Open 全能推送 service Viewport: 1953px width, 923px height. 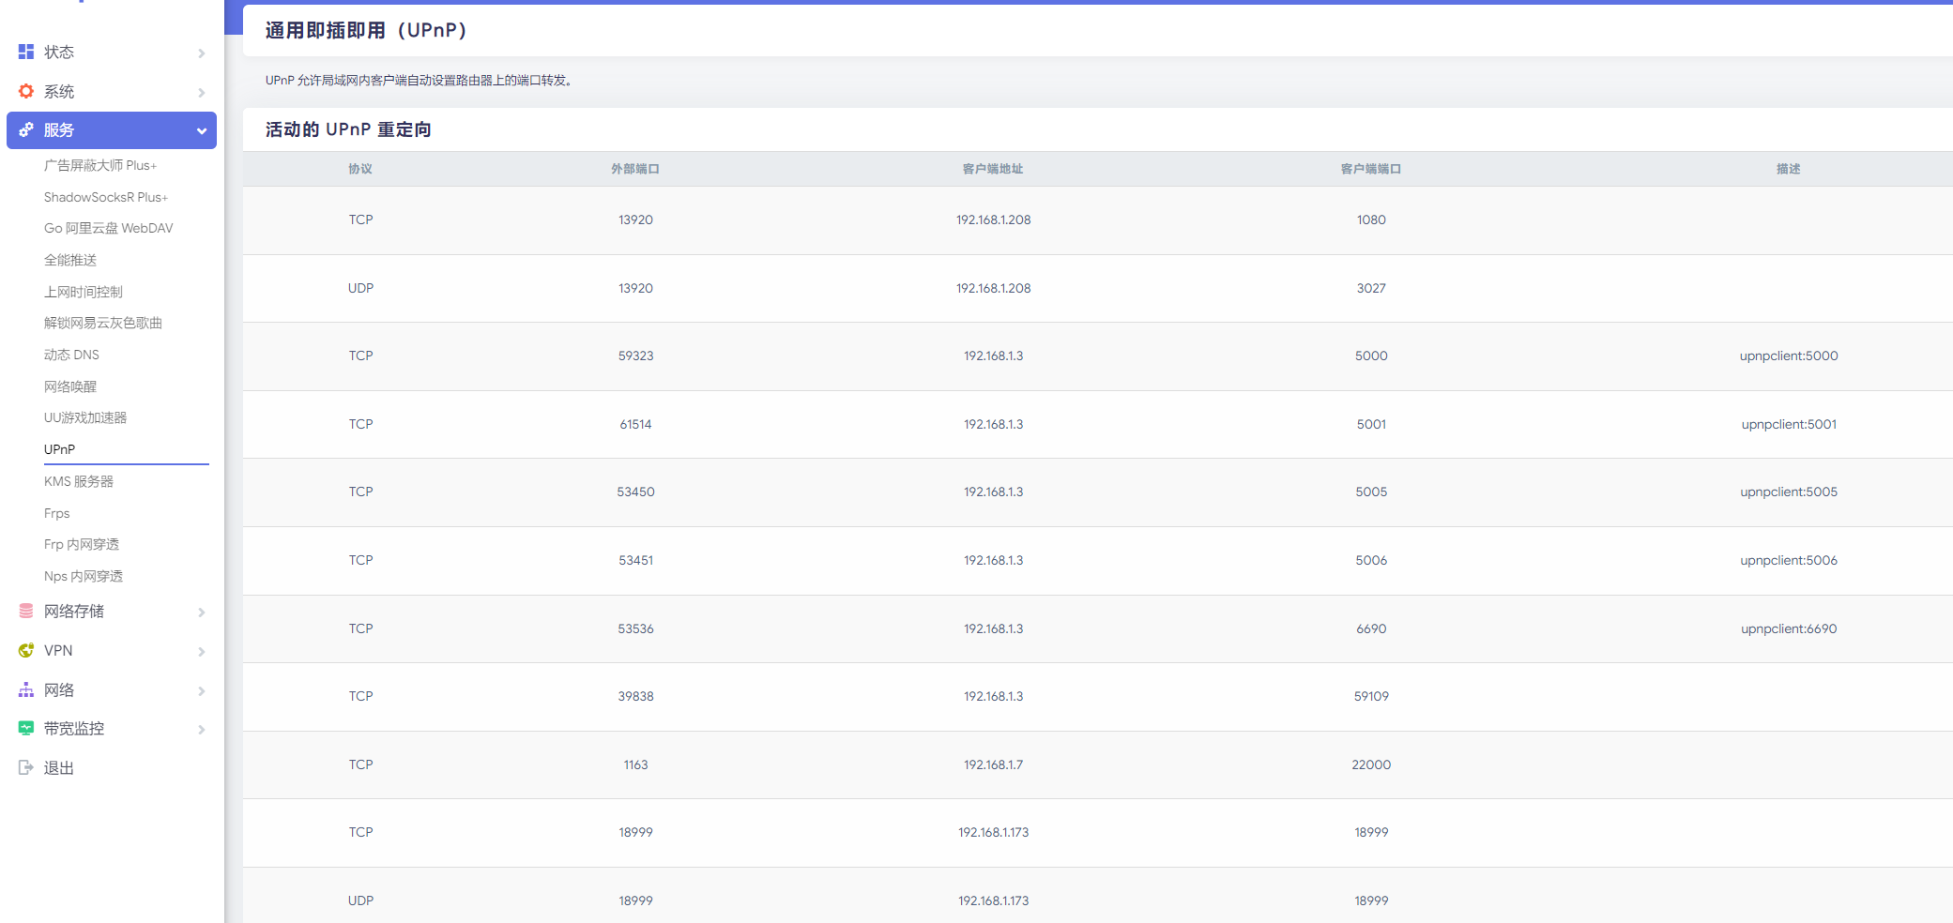click(x=70, y=260)
